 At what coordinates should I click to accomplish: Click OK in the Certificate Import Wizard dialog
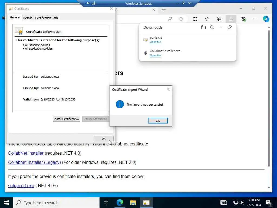coord(158,121)
